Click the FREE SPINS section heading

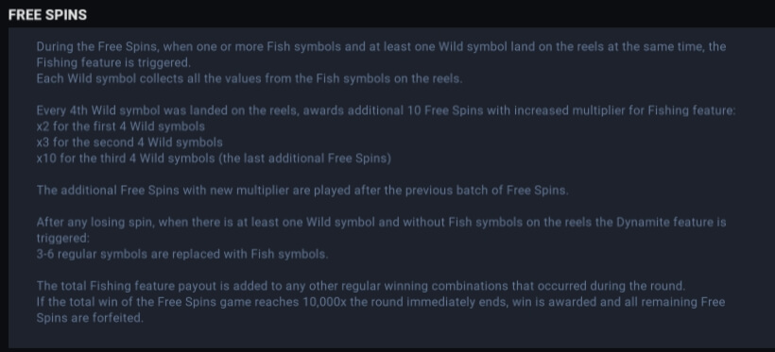pos(47,15)
